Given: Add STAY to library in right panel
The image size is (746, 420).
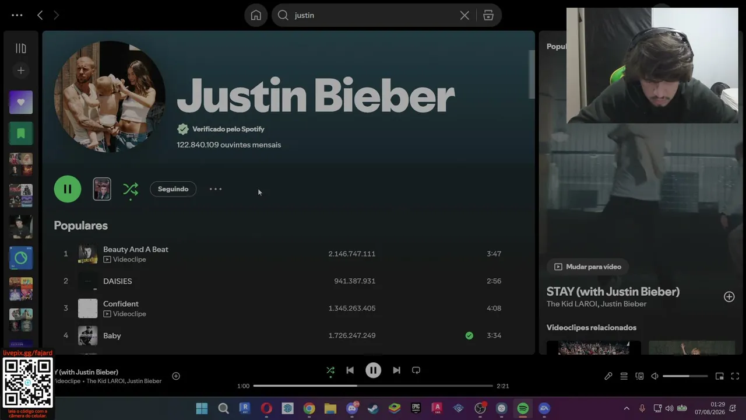Looking at the screenshot, I should [729, 297].
